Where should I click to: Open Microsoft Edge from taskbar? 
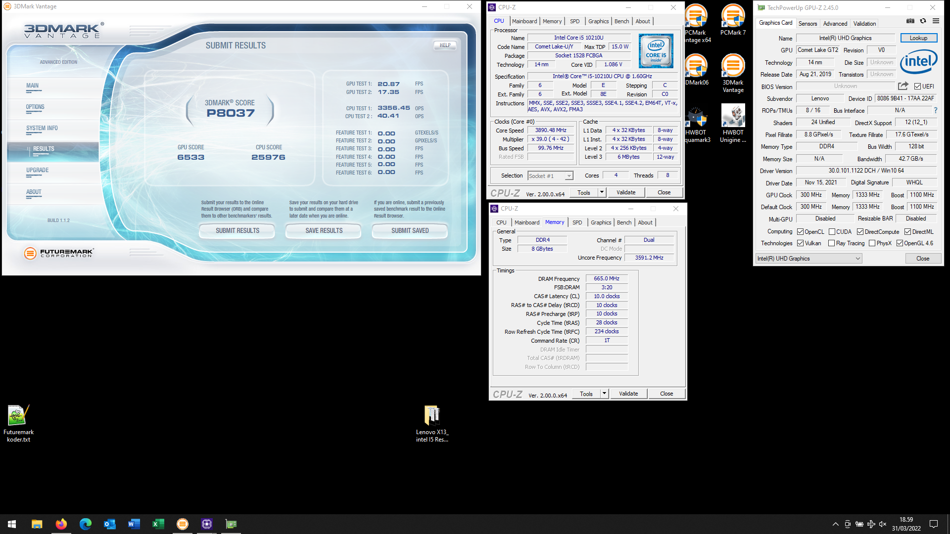[x=85, y=524]
